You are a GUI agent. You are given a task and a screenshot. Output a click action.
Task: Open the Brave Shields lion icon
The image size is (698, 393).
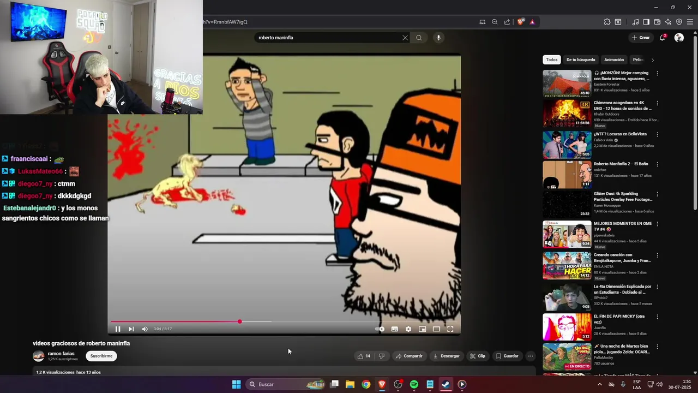pyautogui.click(x=521, y=22)
